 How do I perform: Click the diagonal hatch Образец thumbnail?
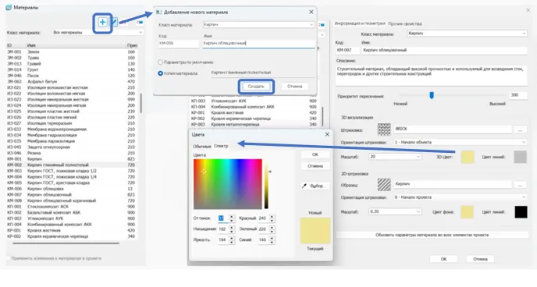click(x=384, y=184)
